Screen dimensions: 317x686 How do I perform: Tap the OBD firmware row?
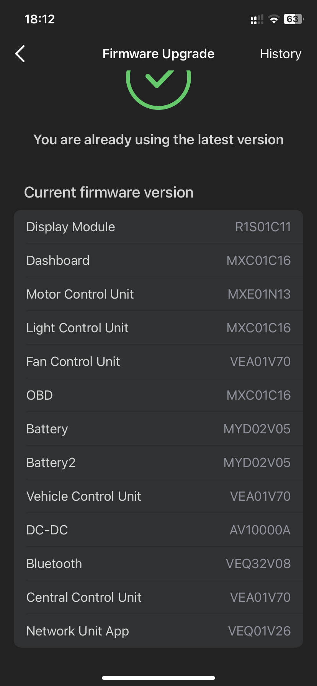click(x=158, y=395)
